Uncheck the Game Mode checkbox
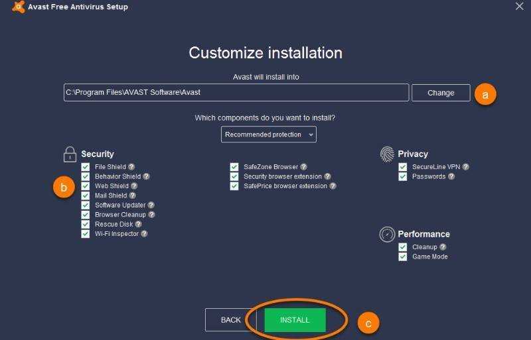The width and height of the screenshot is (531, 340). coord(403,256)
